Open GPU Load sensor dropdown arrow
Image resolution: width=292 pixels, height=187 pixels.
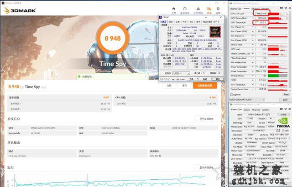click(x=253, y=49)
